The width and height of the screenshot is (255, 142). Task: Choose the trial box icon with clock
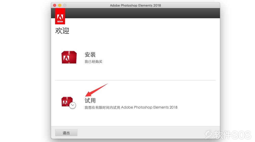point(69,103)
